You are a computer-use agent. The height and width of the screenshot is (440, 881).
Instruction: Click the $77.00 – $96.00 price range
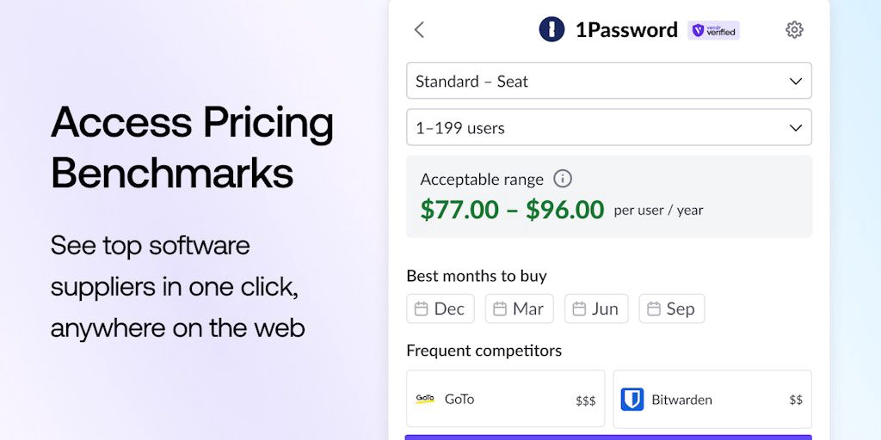point(512,210)
